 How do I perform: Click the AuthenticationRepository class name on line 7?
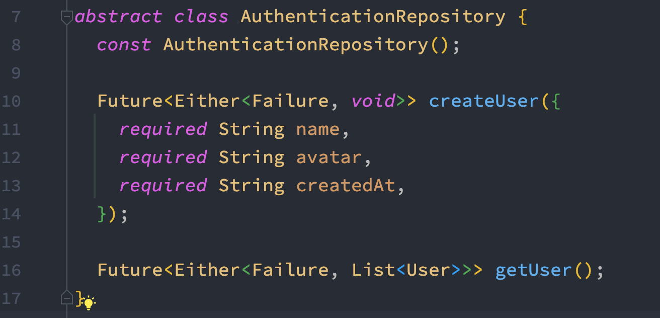pos(373,17)
